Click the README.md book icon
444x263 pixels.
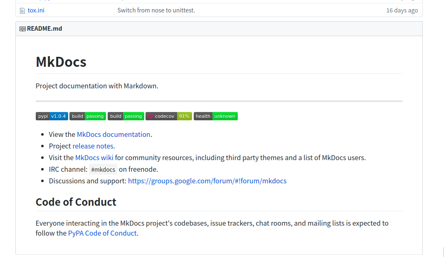[x=22, y=29]
